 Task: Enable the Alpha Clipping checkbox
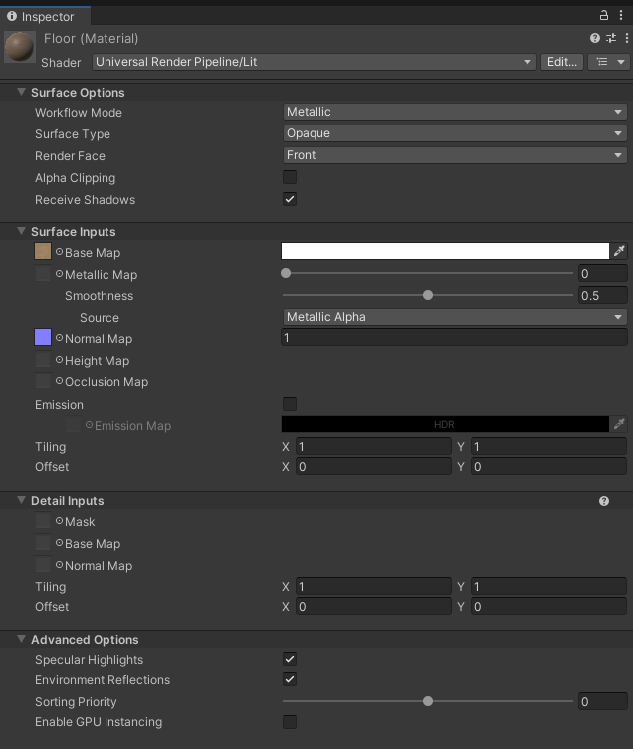pyautogui.click(x=290, y=177)
